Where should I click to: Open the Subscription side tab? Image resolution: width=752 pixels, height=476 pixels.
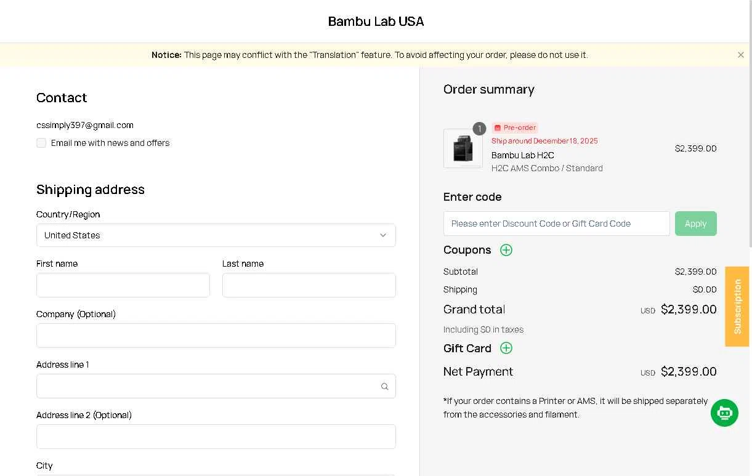coord(737,307)
